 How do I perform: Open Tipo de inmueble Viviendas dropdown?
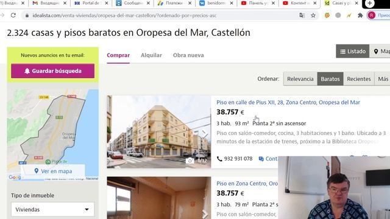tap(53, 209)
